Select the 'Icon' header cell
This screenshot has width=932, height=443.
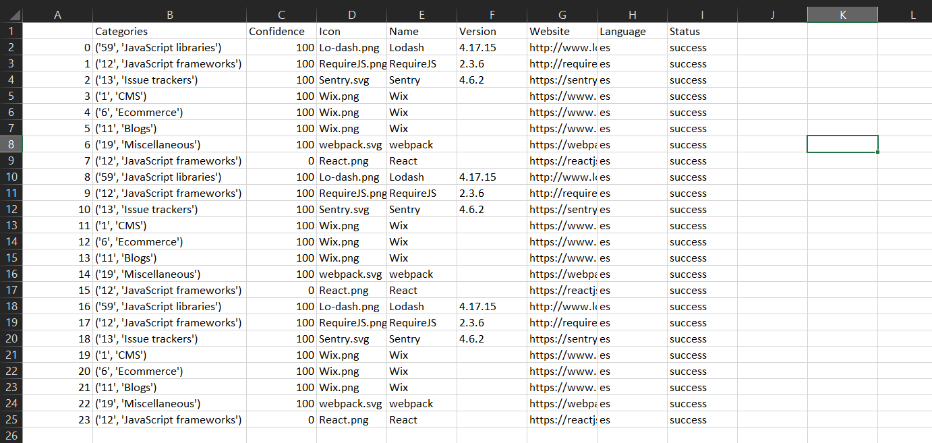pos(351,31)
